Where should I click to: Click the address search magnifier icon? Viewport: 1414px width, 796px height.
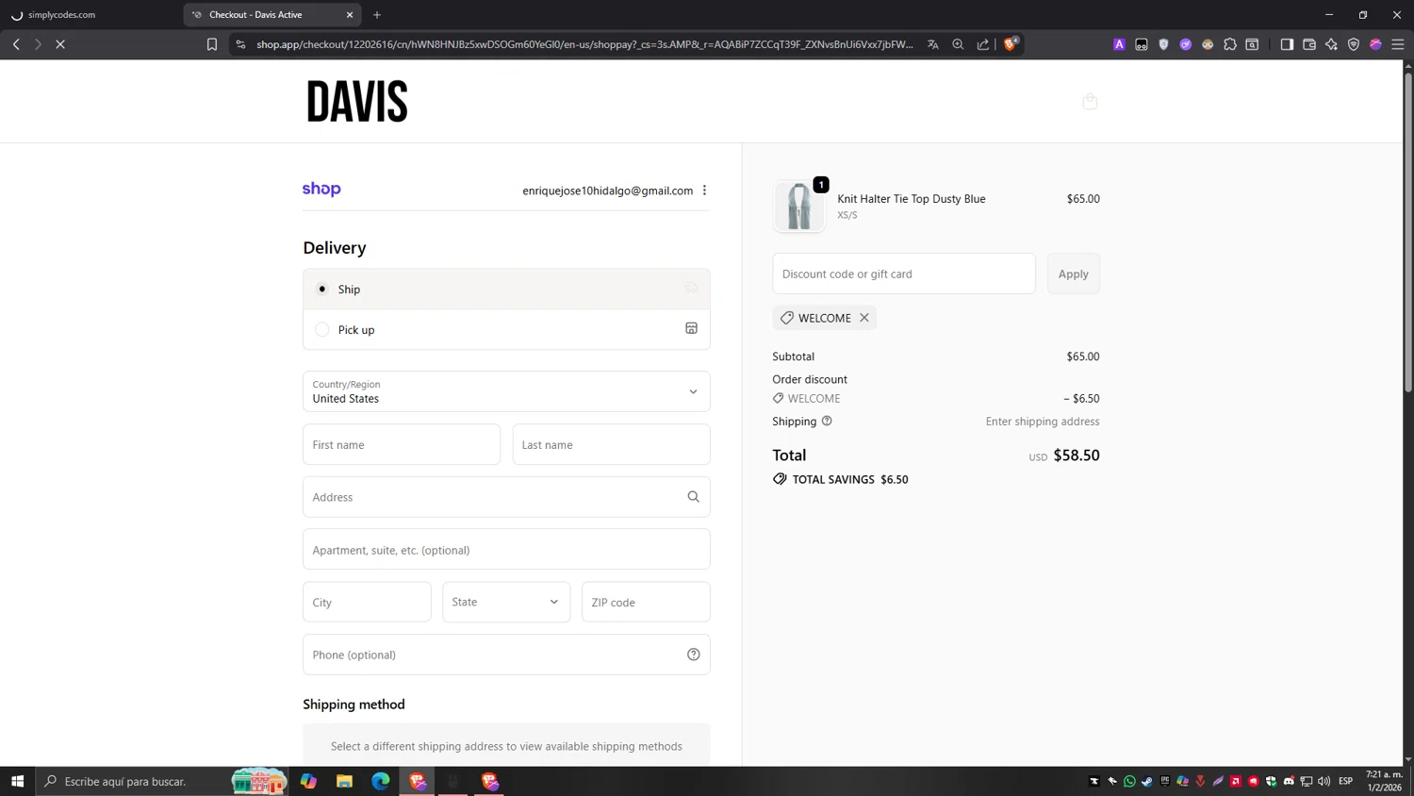click(693, 497)
